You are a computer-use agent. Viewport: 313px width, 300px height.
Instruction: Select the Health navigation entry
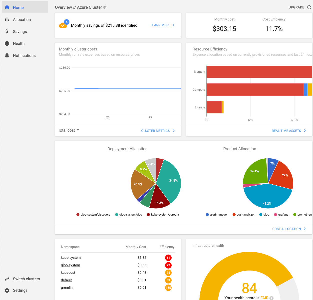[x=18, y=43]
